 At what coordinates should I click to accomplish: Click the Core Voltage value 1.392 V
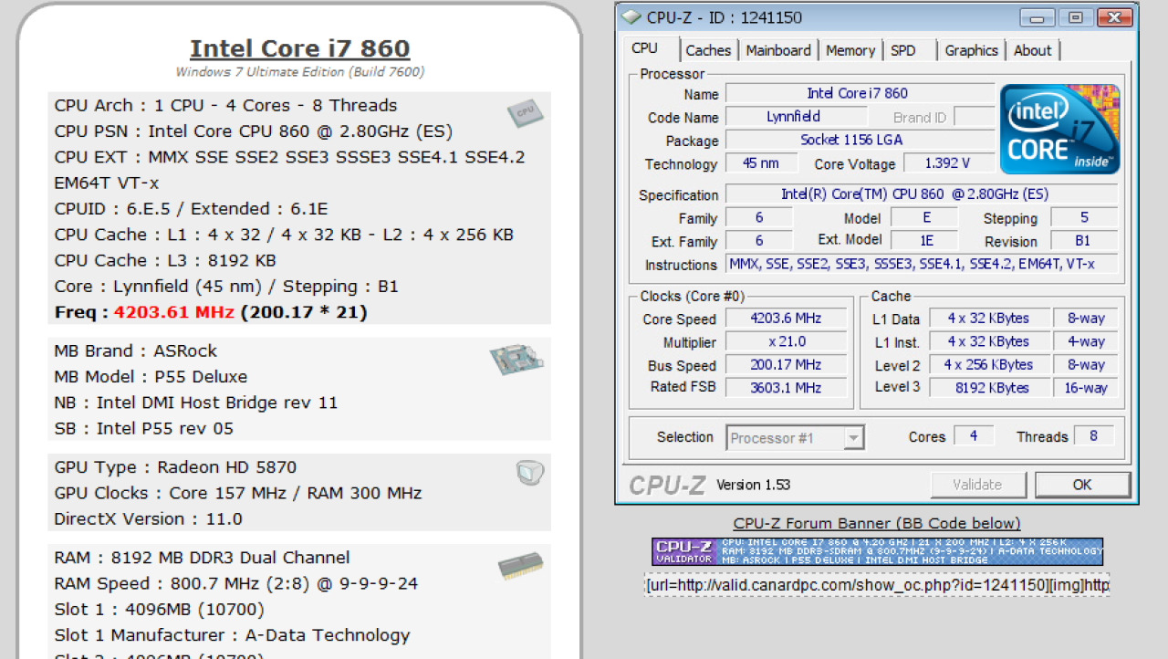(x=947, y=163)
